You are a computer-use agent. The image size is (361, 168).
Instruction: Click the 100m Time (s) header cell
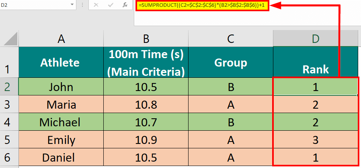146,62
